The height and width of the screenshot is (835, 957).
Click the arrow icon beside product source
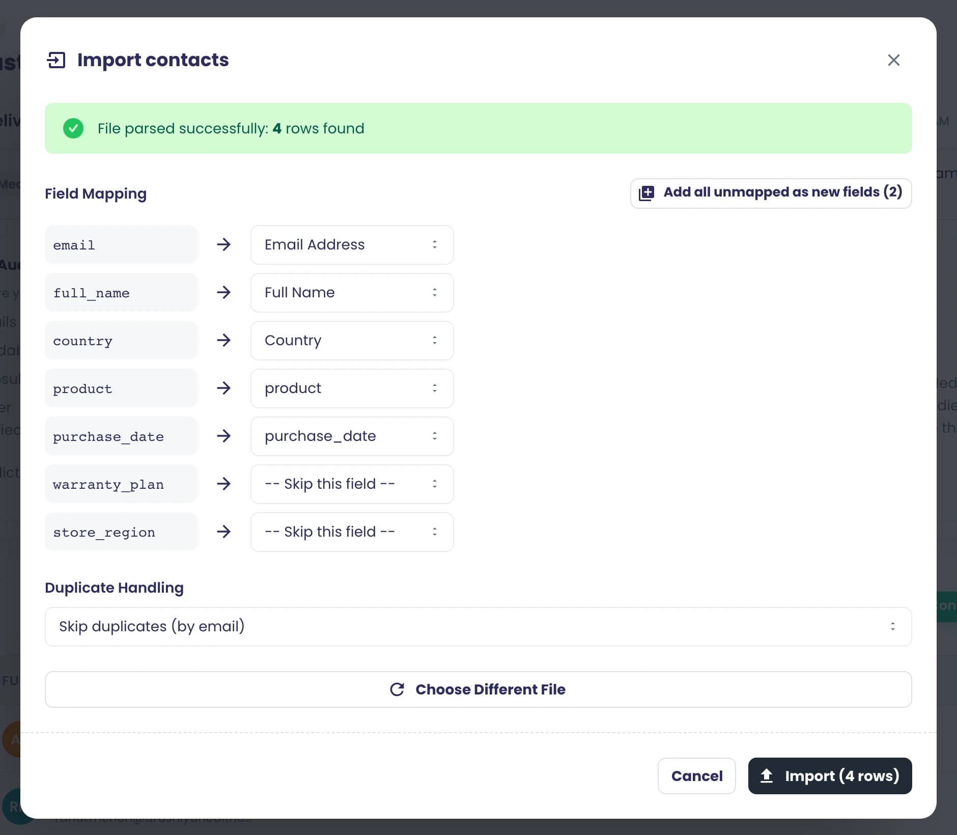tap(224, 388)
